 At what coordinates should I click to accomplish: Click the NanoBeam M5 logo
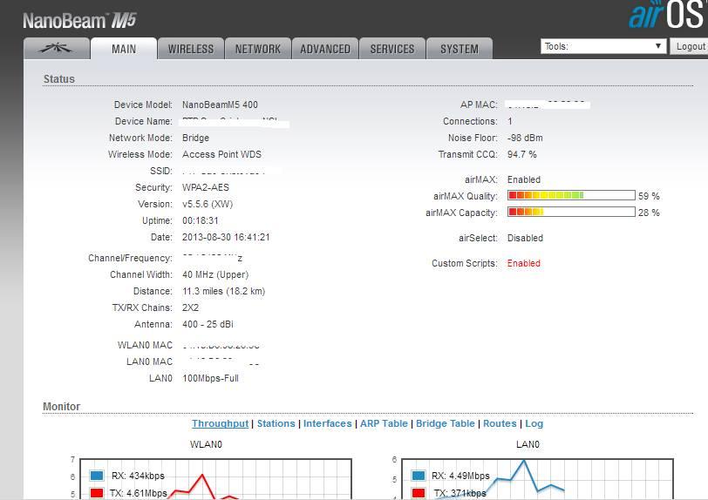[79, 21]
